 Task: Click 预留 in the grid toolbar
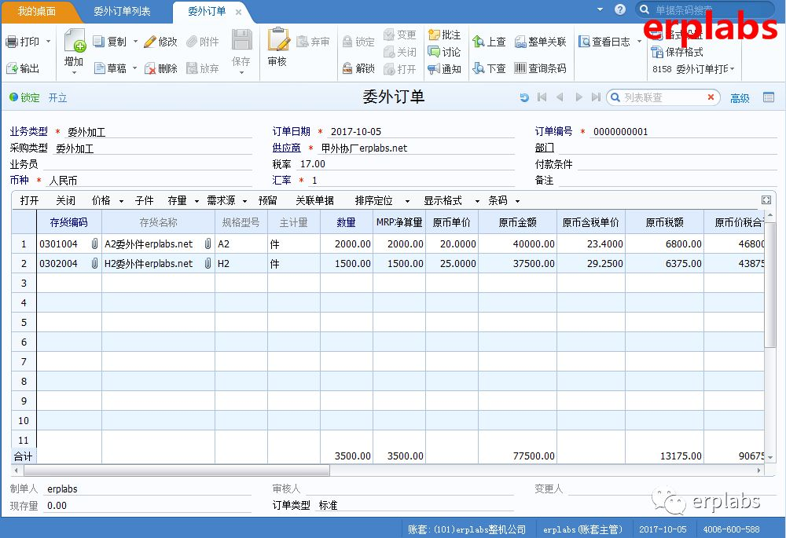pos(267,201)
